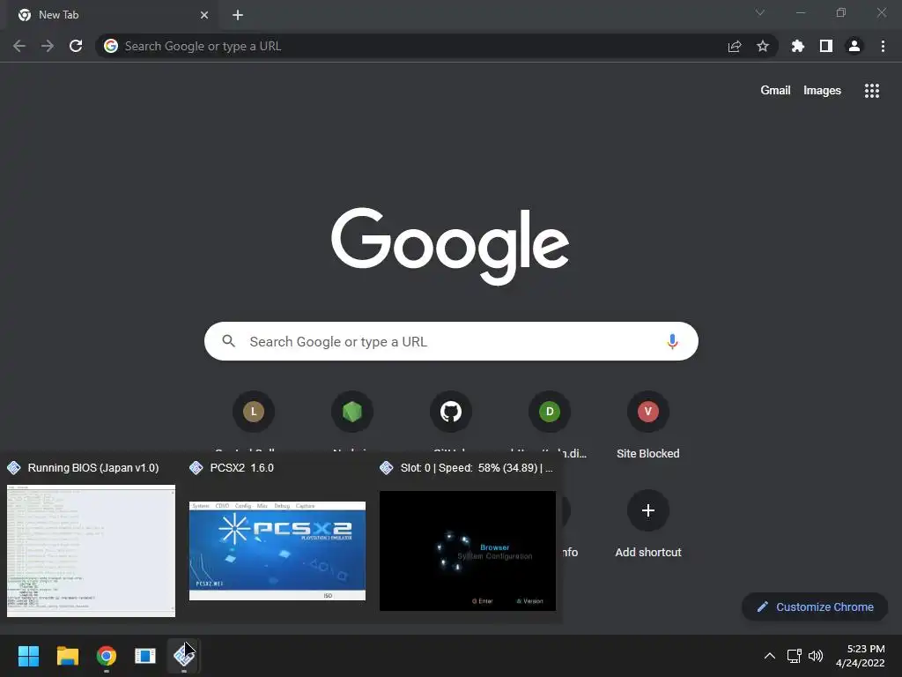Click the Chrome taskbar icon

click(107, 656)
